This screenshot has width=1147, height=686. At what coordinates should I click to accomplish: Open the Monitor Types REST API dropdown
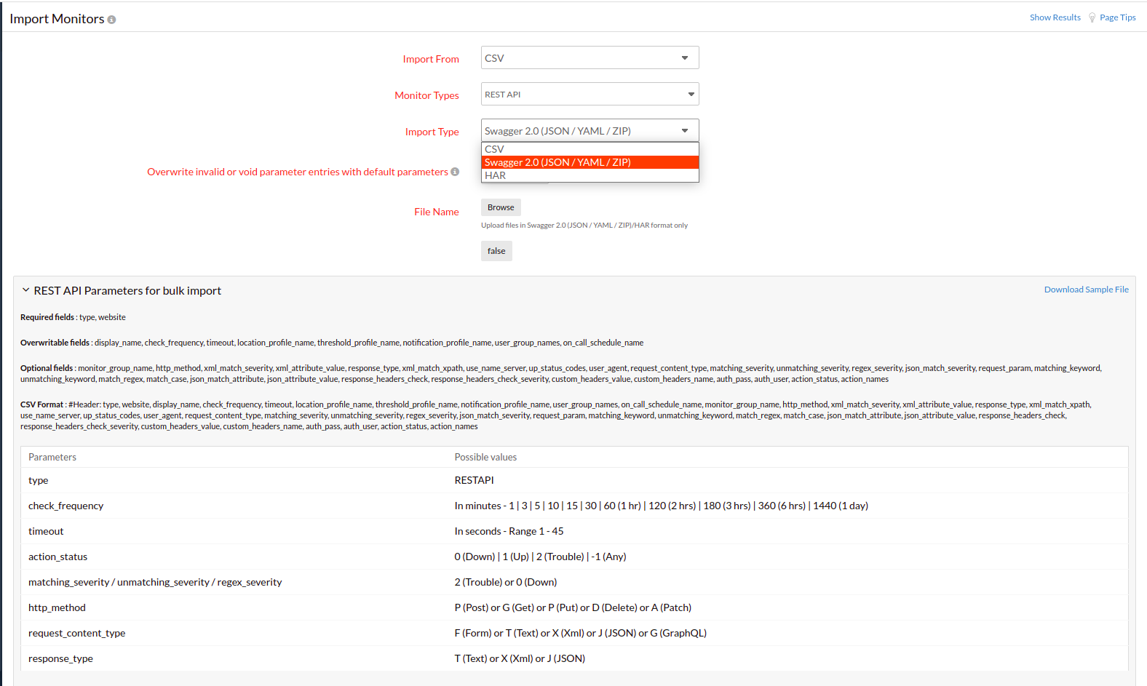pyautogui.click(x=590, y=94)
